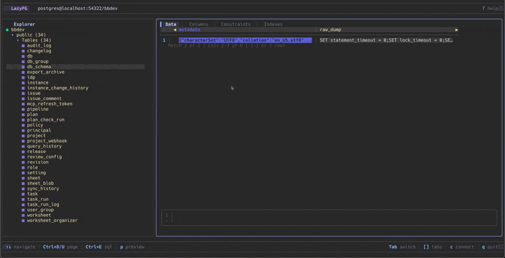Click the connect shortcut in the footer

pyautogui.click(x=462, y=247)
